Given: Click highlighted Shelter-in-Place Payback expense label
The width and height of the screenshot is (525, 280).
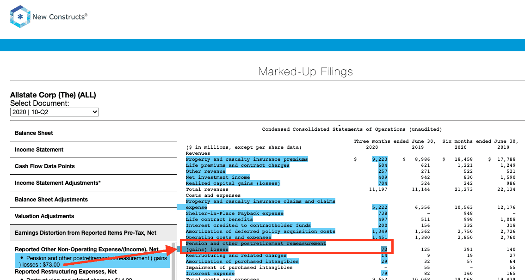Looking at the screenshot, I should pos(235,213).
